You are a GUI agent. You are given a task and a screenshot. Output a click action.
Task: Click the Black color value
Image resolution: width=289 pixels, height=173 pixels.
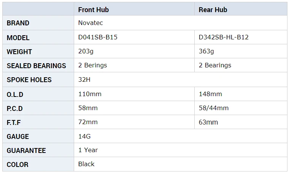(x=86, y=164)
